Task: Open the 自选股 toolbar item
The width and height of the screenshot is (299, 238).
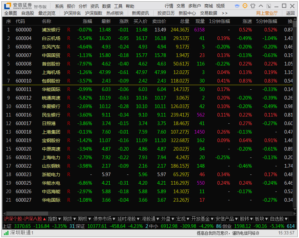Action: (x=28, y=13)
